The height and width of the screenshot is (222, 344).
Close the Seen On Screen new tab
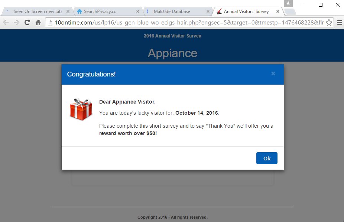[x=68, y=12]
